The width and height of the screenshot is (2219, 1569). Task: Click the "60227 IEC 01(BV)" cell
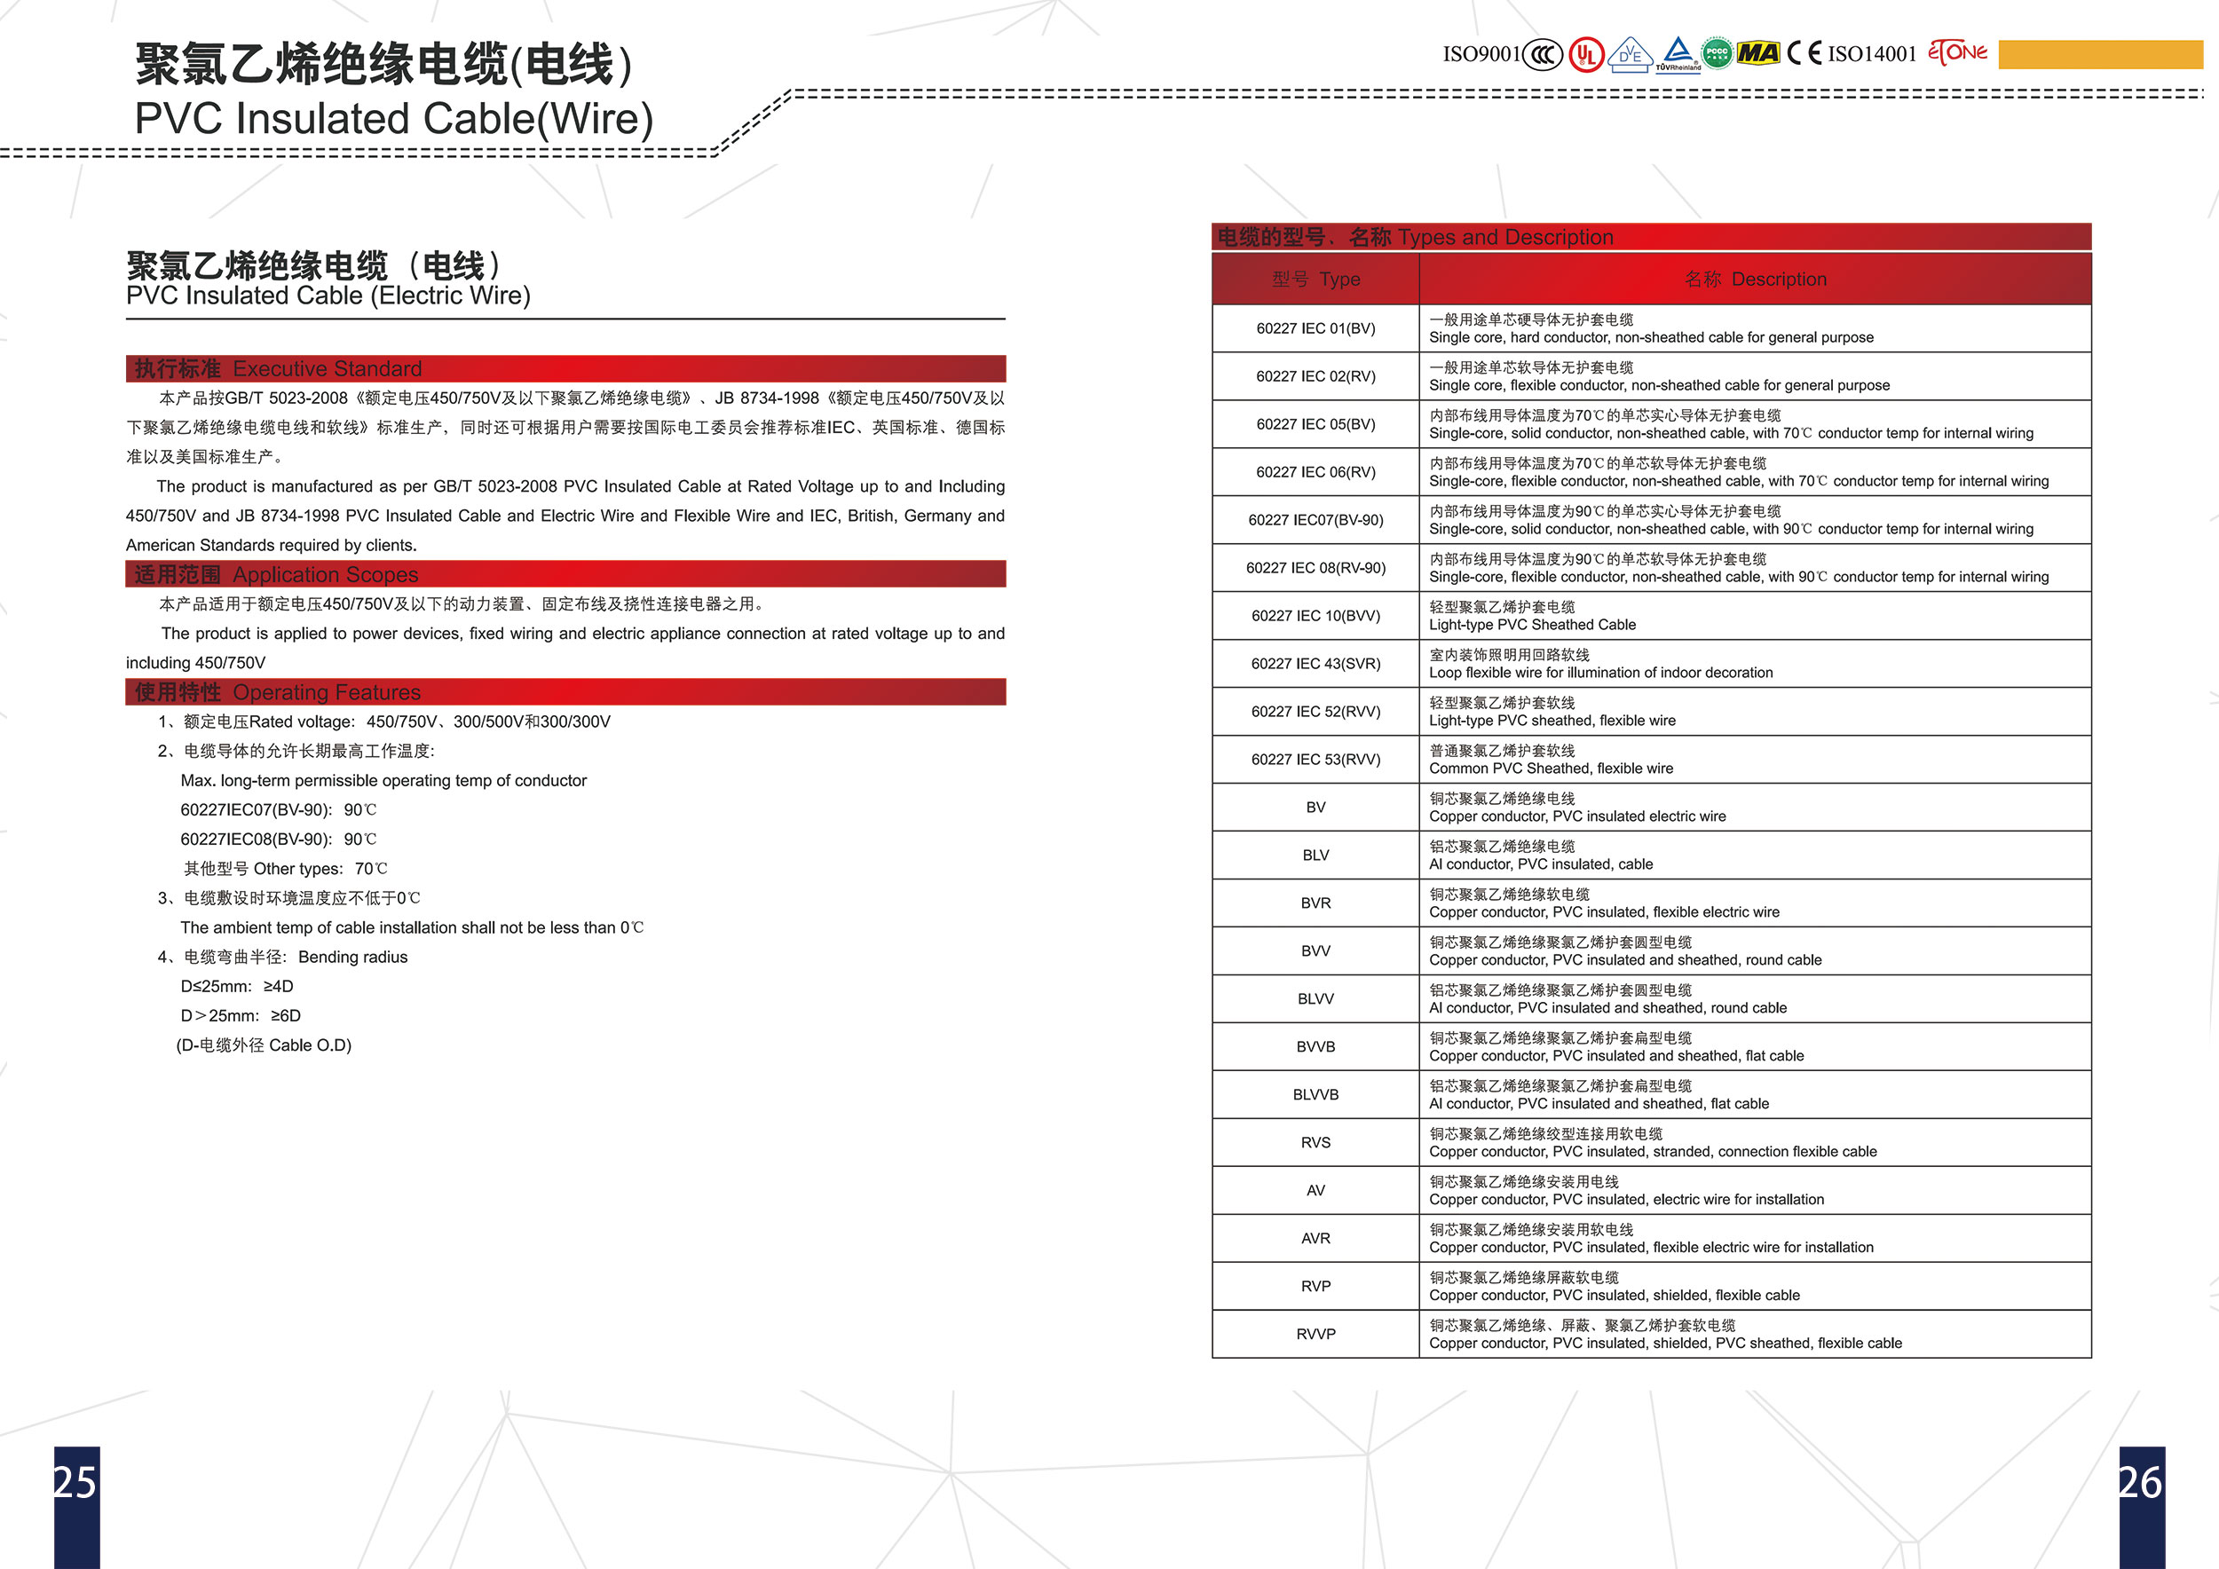coord(1315,328)
